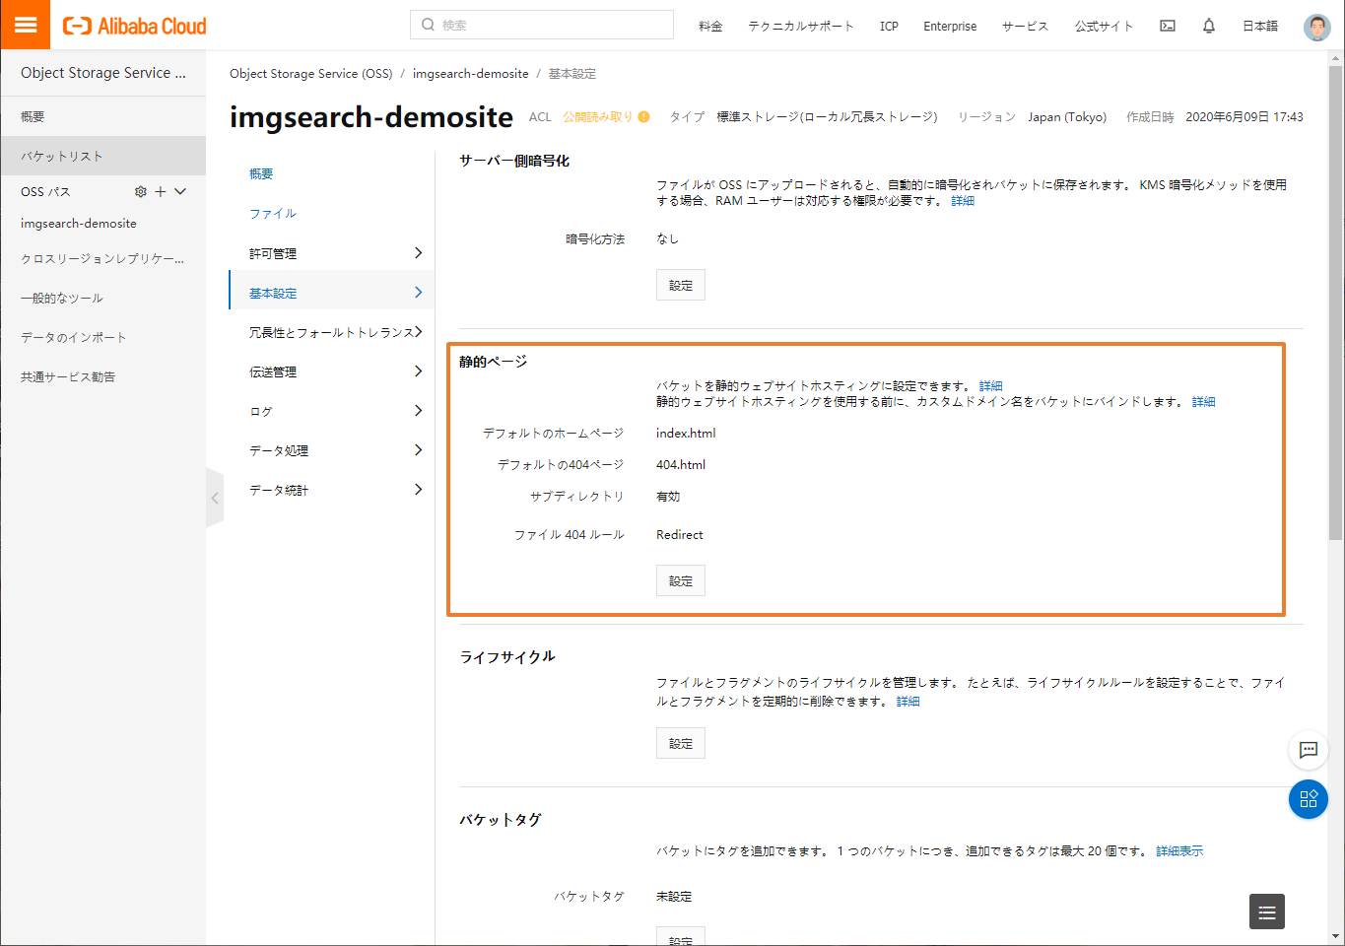Click imgsearch-demosite breadcrumb link
Image resolution: width=1345 pixels, height=946 pixels.
(470, 74)
